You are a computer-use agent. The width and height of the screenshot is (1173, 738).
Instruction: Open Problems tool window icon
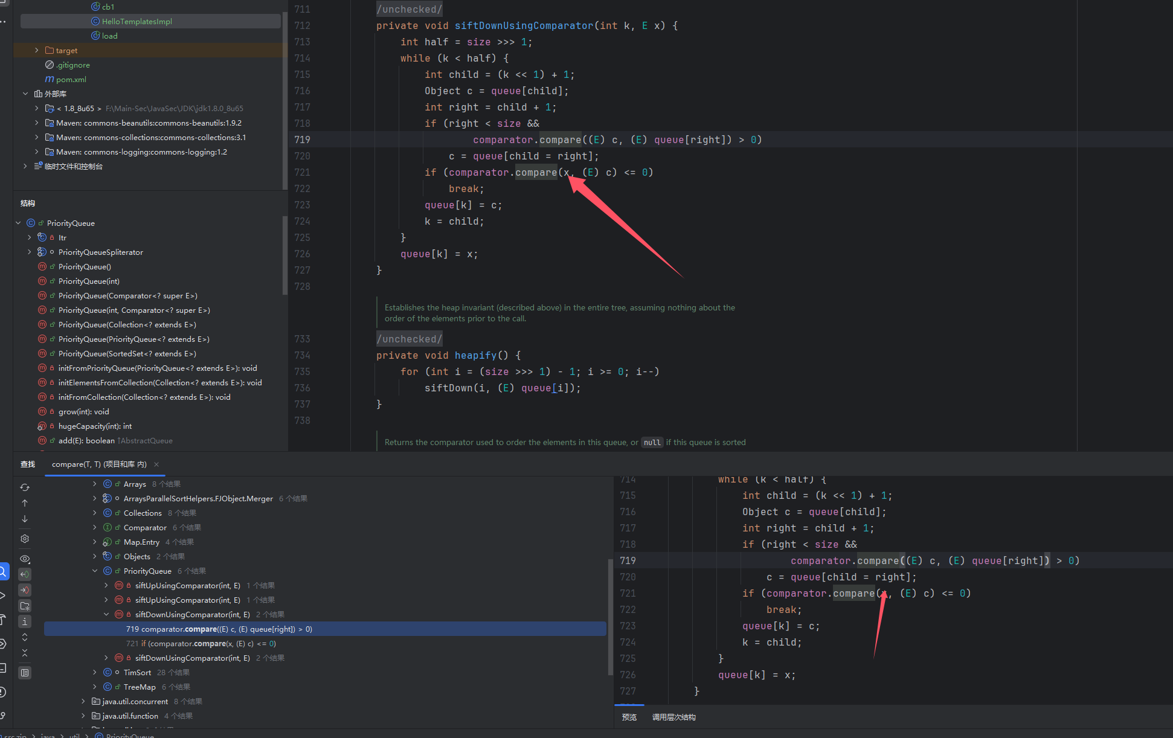pos(3,692)
